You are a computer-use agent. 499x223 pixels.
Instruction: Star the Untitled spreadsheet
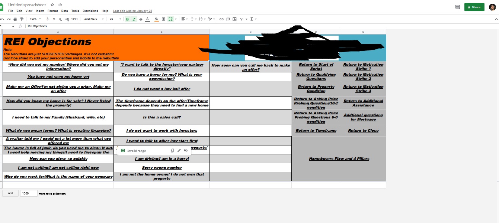pyautogui.click(x=52, y=5)
